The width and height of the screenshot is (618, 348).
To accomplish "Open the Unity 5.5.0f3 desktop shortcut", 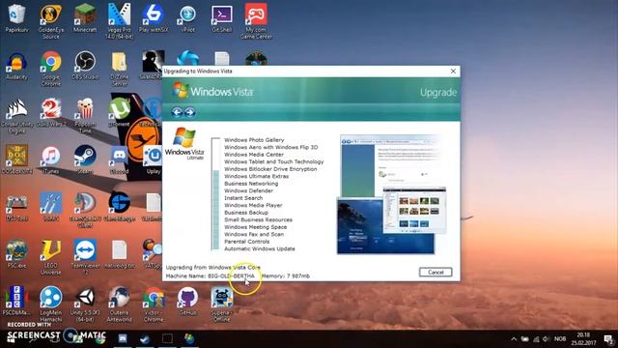I will (x=85, y=304).
